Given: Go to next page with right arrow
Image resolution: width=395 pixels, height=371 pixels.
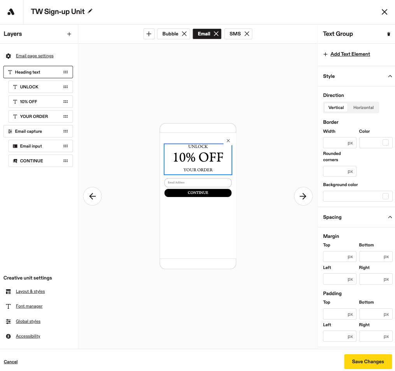Looking at the screenshot, I should [303, 196].
